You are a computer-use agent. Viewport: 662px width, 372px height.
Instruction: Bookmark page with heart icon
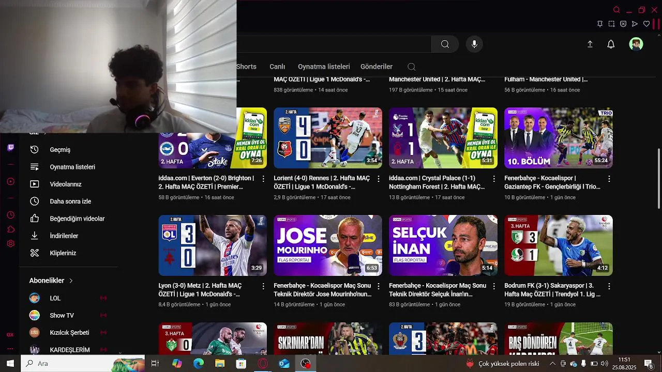pyautogui.click(x=646, y=24)
